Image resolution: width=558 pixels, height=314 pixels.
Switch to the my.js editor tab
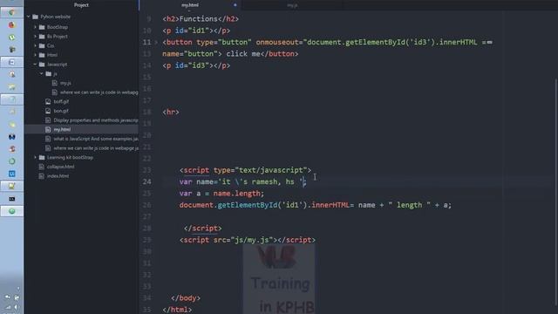292,5
